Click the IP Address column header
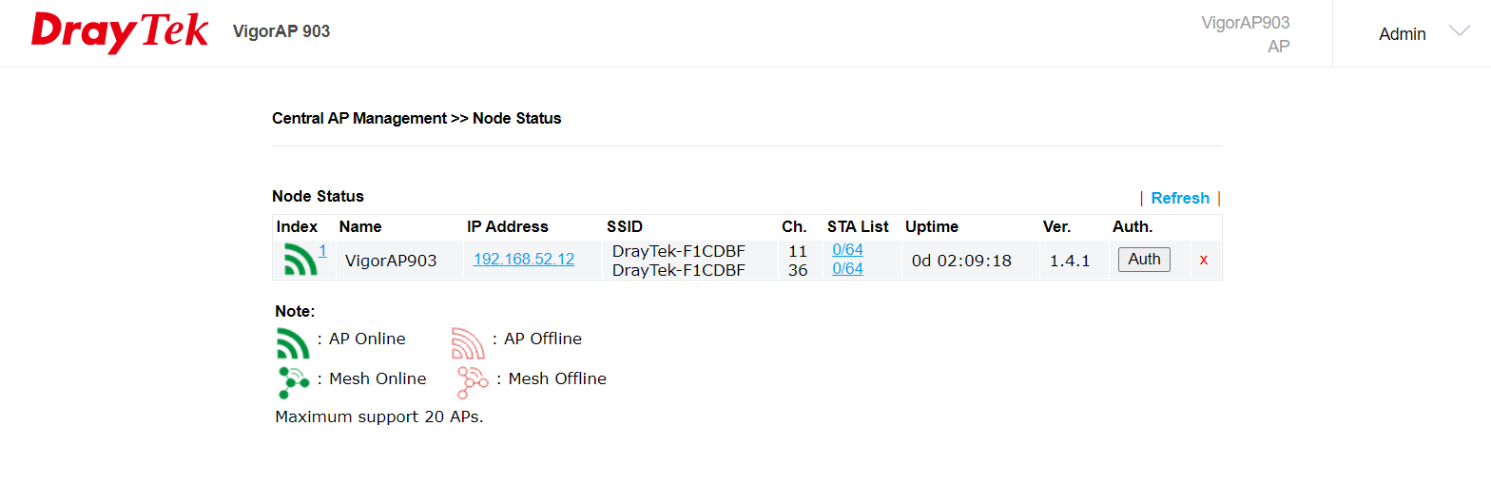 tap(508, 226)
